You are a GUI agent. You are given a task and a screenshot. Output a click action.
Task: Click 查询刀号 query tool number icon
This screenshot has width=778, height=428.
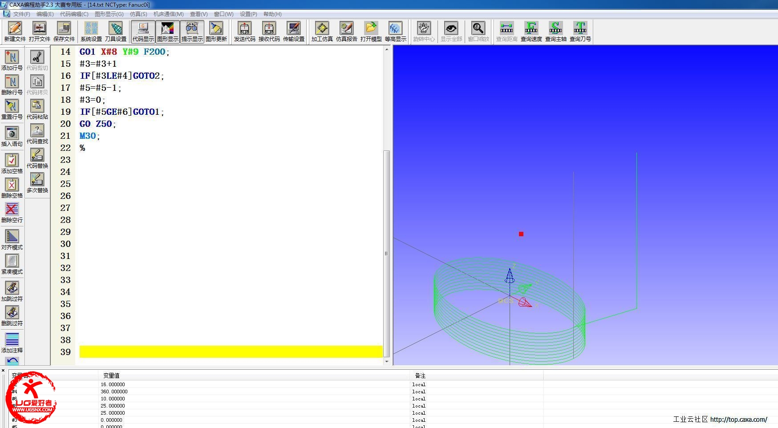coord(580,32)
